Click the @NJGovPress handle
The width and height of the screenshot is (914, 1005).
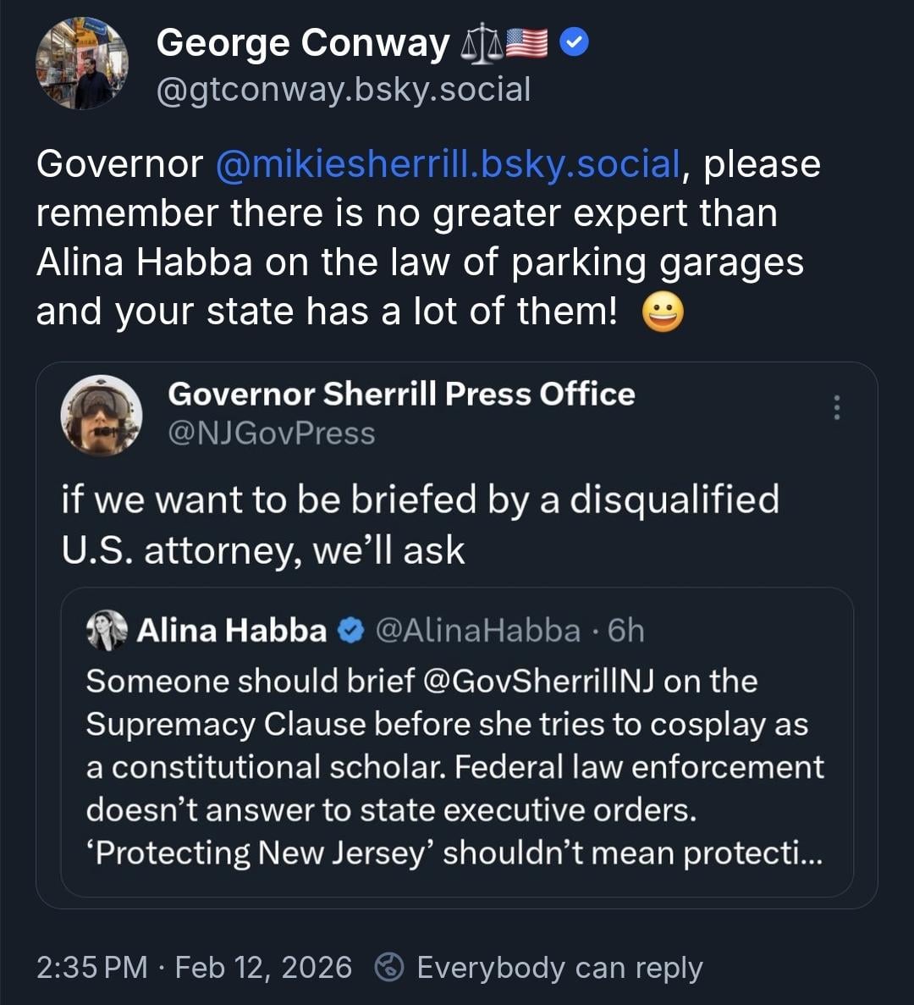271,433
